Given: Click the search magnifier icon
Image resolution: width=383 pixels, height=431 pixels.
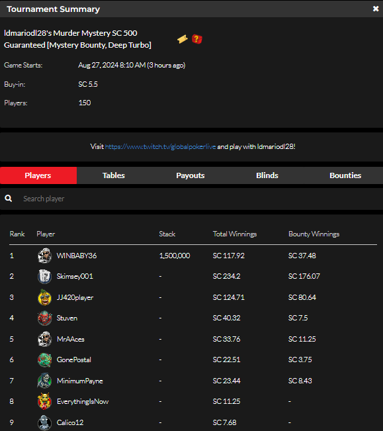Looking at the screenshot, I should (x=8, y=198).
